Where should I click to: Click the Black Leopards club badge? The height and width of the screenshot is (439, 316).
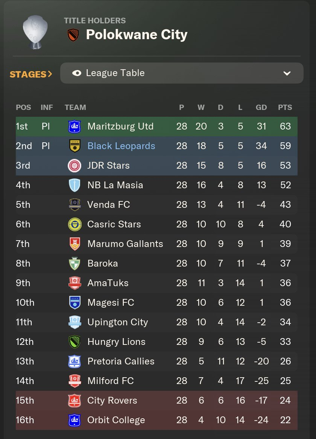[x=74, y=146]
